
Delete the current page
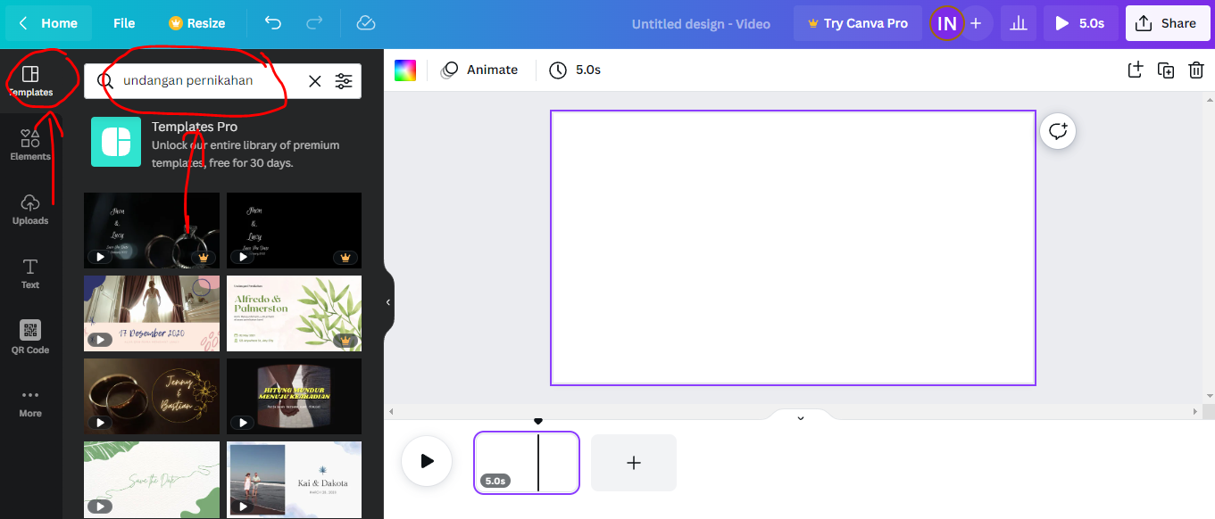click(x=1196, y=70)
